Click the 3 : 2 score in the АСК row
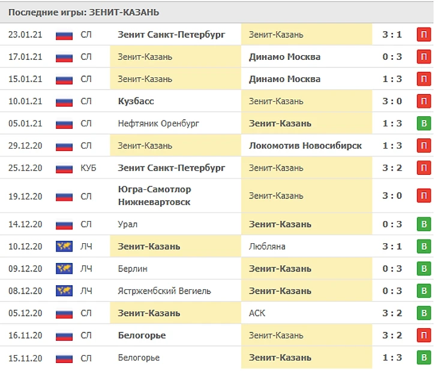The image size is (438, 372). [392, 313]
